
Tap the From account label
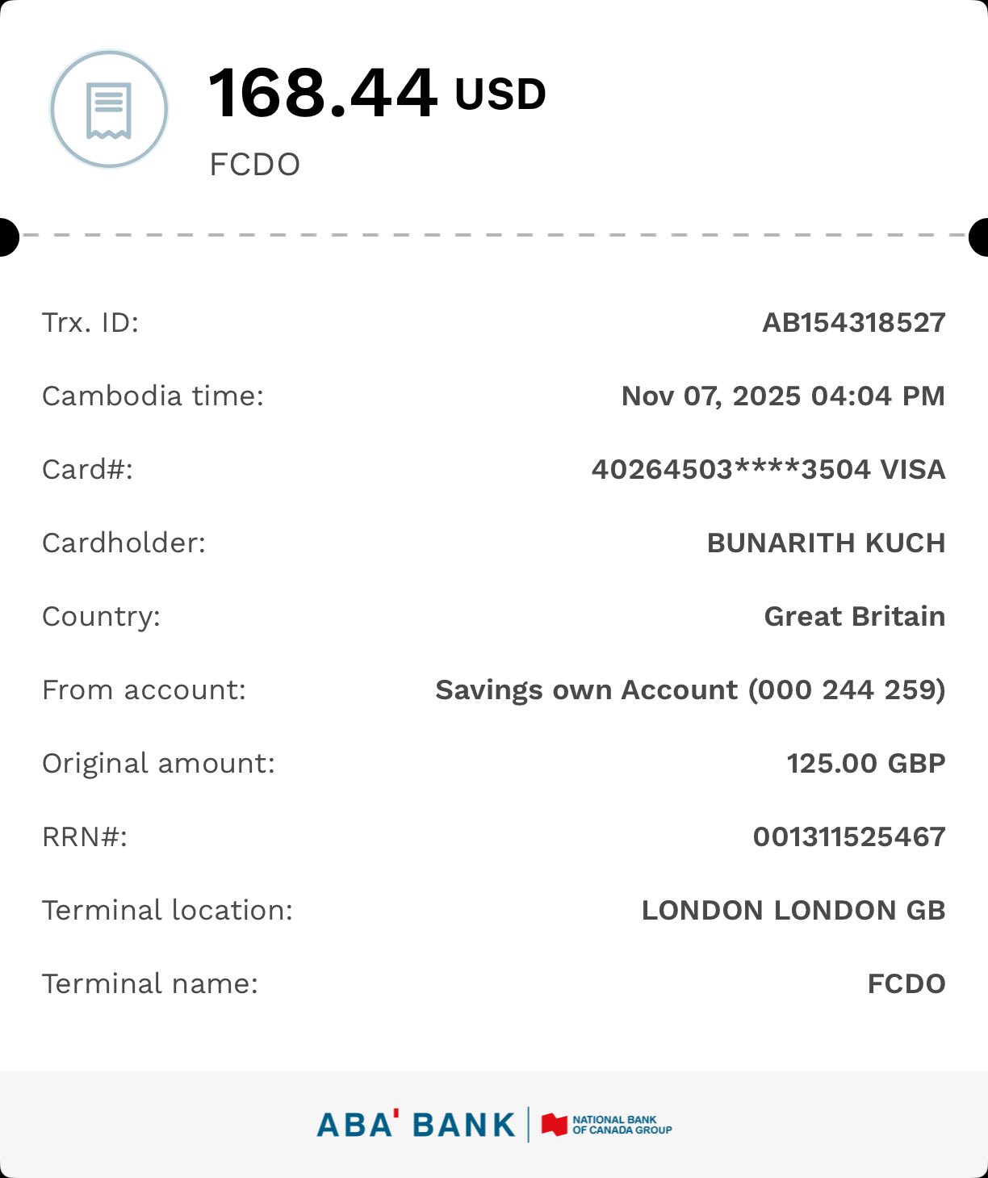(144, 690)
